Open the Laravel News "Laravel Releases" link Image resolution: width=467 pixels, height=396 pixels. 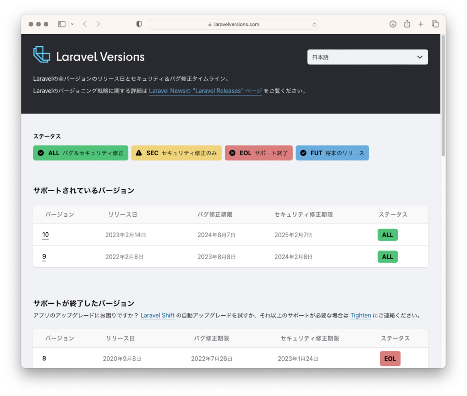click(x=205, y=91)
